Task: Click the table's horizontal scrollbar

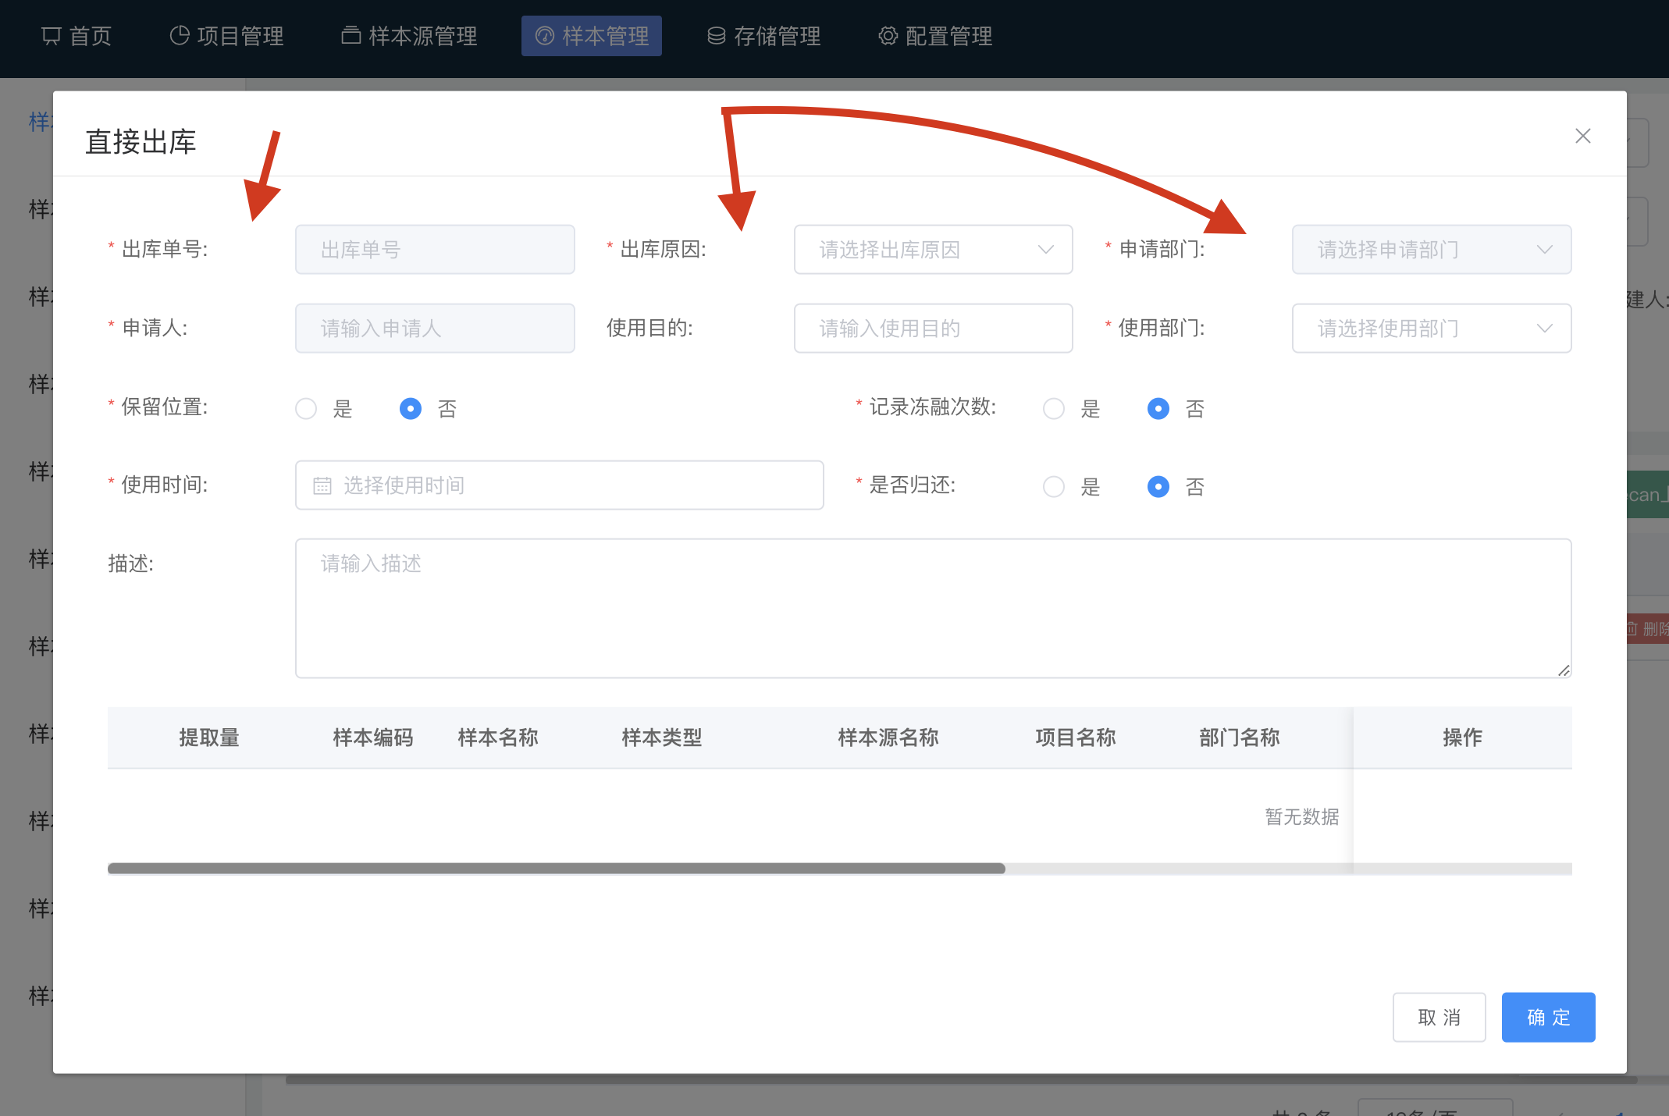Action: pos(556,869)
